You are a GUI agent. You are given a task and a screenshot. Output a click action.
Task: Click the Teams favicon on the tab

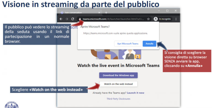(x=62, y=13)
